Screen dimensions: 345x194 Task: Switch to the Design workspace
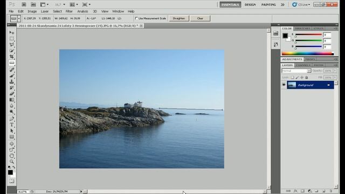250,5
